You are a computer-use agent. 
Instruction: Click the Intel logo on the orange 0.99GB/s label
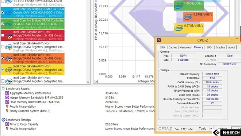pos(188,16)
